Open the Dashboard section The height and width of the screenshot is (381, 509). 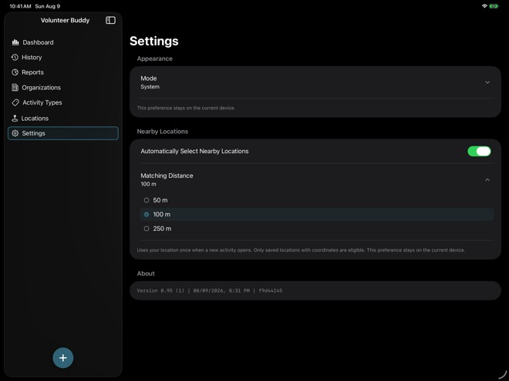pos(63,42)
